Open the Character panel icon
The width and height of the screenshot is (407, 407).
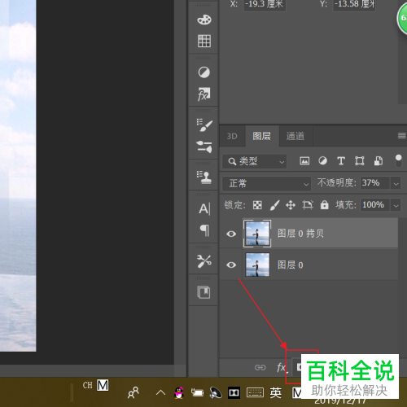(204, 209)
